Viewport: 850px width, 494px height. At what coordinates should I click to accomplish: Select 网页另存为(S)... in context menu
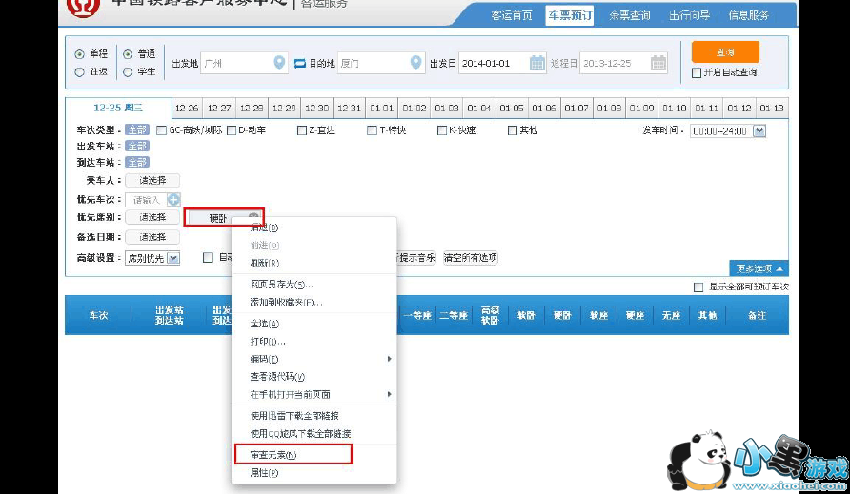314,284
